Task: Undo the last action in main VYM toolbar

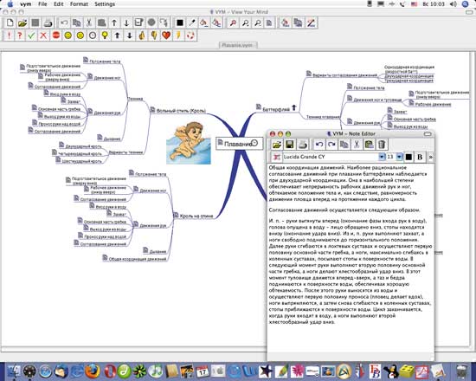Action: [64, 23]
